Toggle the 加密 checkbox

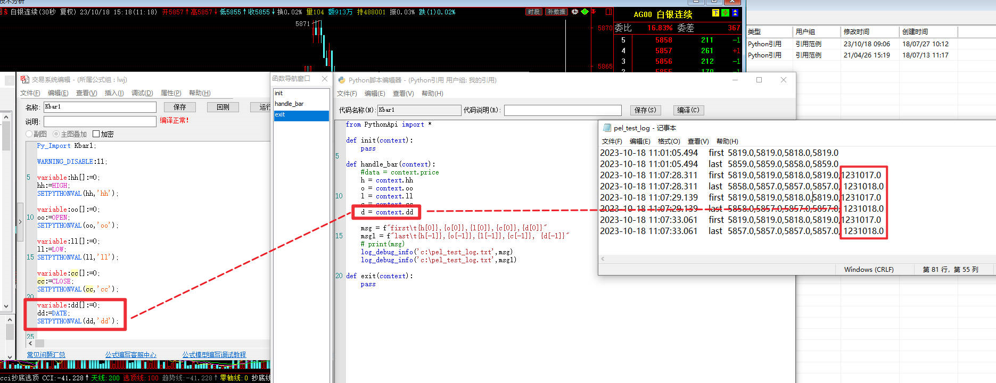96,134
